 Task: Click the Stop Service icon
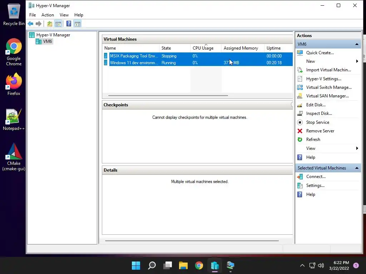click(300, 122)
